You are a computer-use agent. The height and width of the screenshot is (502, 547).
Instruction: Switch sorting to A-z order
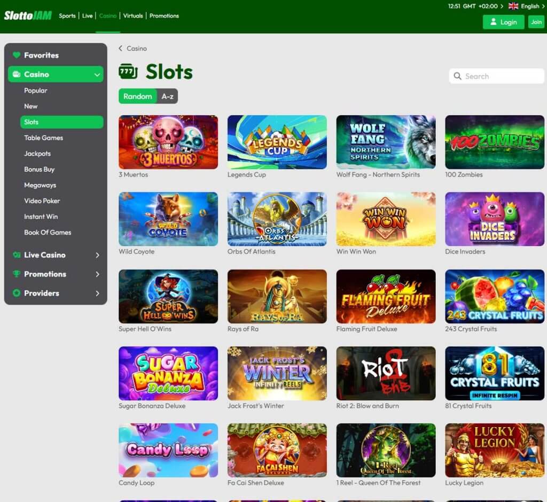click(167, 96)
